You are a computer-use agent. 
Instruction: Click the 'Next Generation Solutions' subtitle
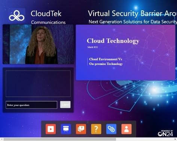(133, 22)
